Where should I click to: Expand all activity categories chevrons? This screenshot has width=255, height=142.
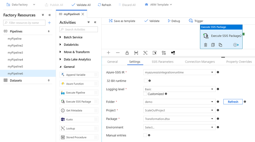(88, 22)
